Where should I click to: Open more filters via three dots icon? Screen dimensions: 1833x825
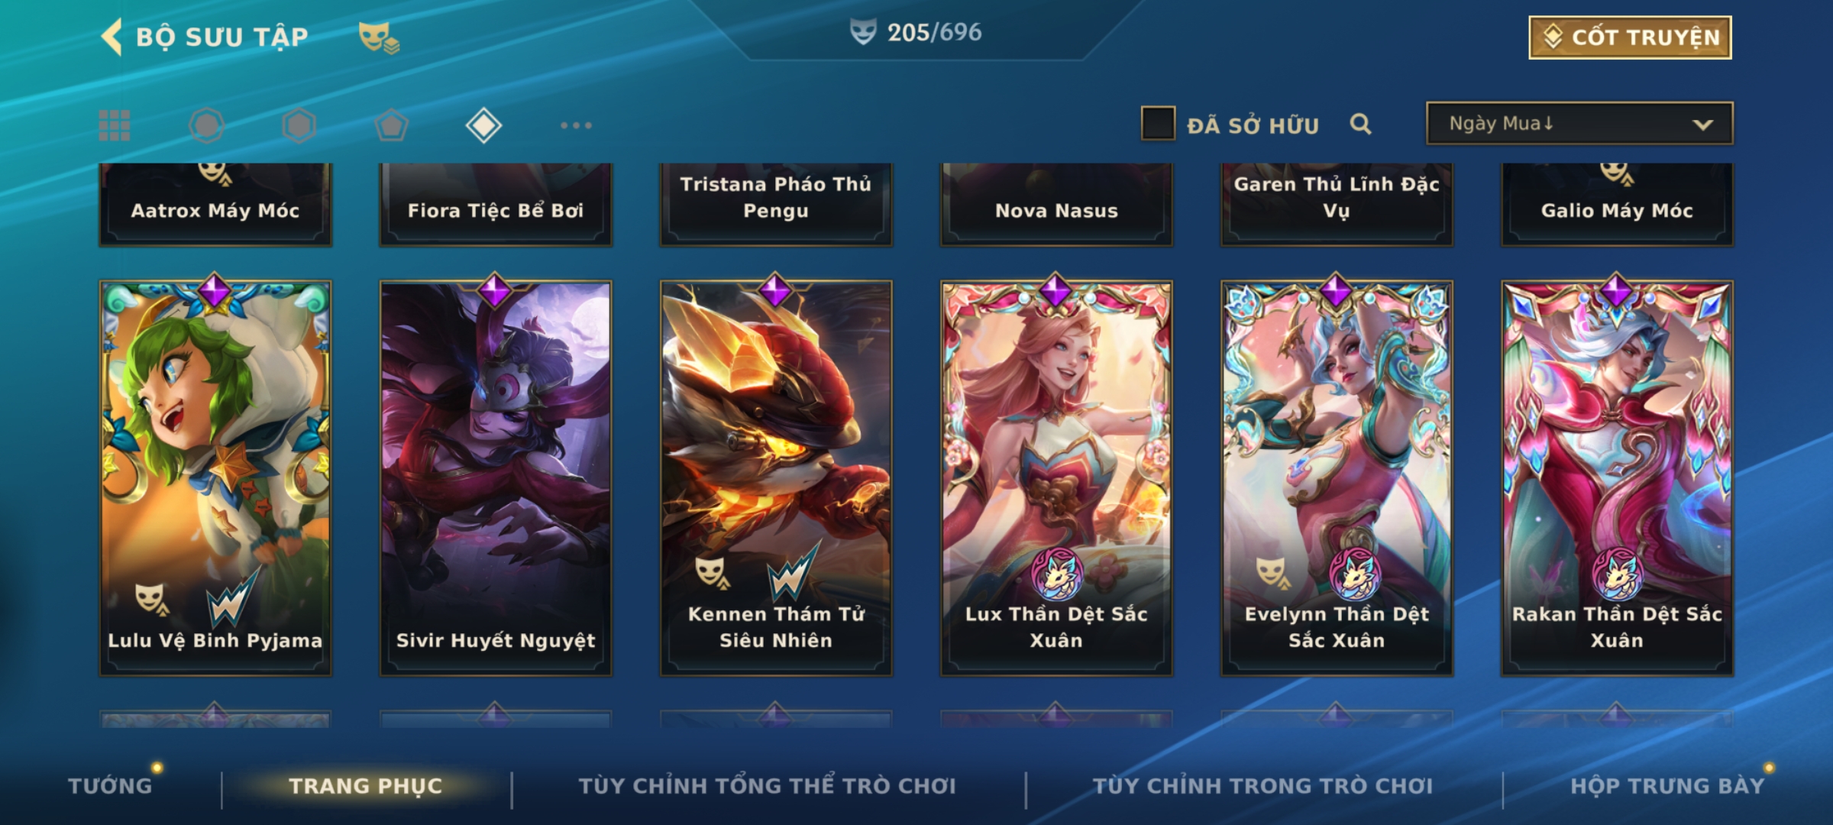click(576, 125)
